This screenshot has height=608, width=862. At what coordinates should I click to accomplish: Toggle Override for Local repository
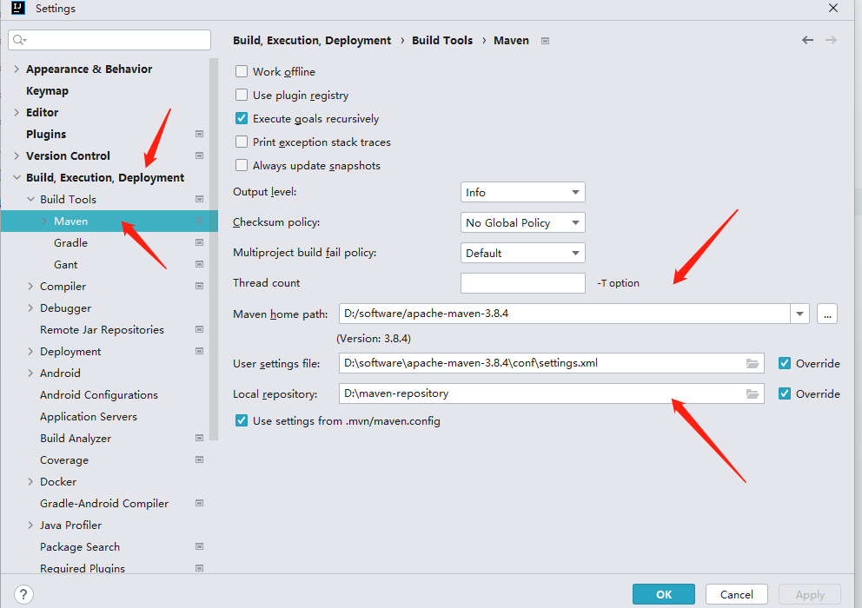[x=785, y=393]
